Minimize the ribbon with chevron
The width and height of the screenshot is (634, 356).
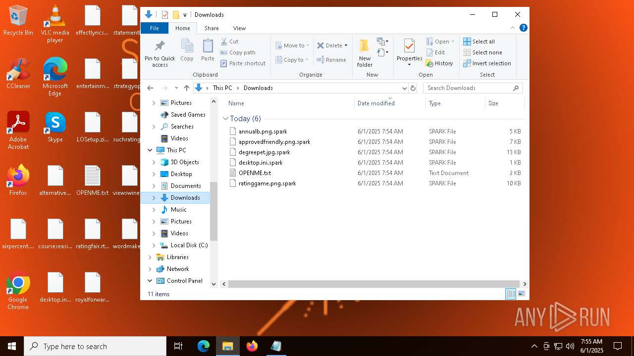click(x=513, y=28)
